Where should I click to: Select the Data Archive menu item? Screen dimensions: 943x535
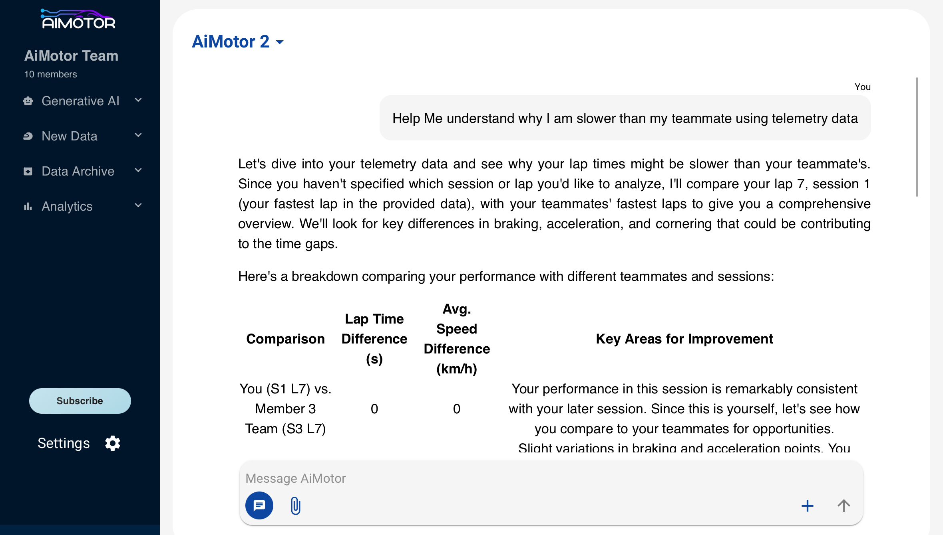tap(78, 171)
